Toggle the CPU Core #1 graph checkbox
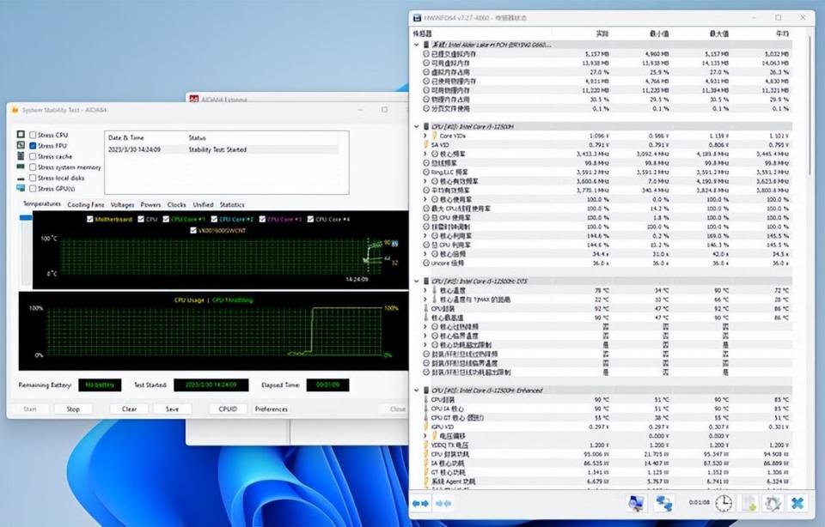 [166, 219]
